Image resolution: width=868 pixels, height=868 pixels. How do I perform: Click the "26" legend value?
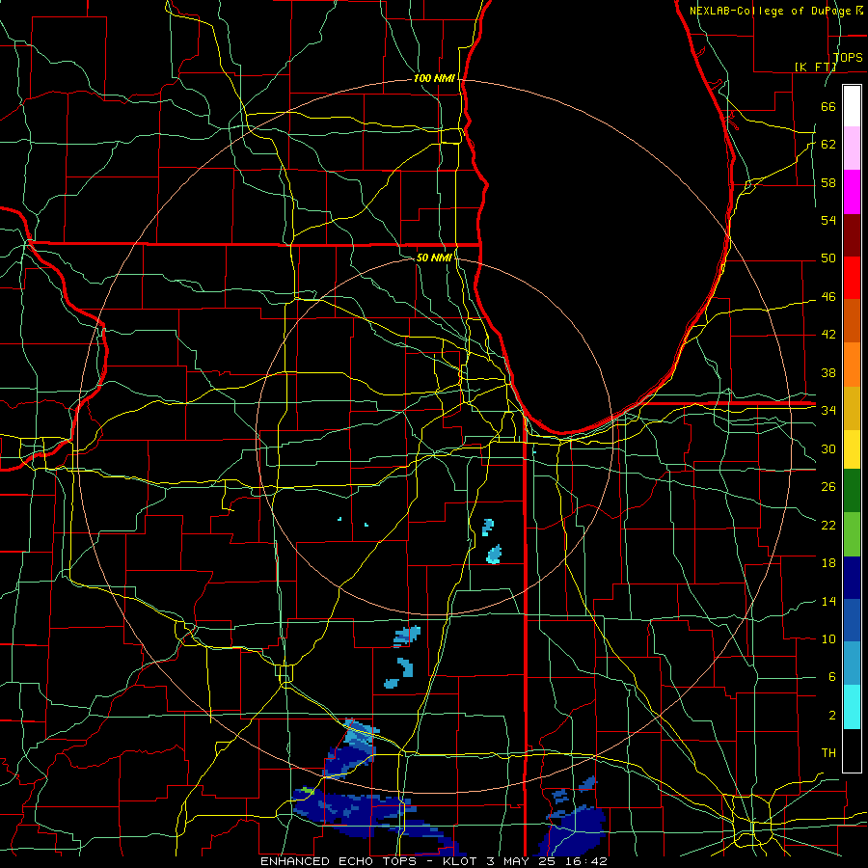[x=828, y=487]
